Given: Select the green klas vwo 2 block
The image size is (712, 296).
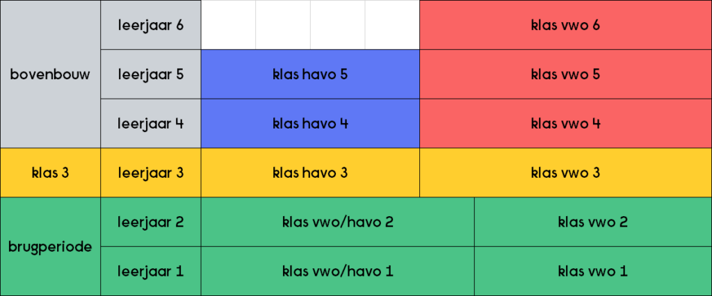Looking at the screenshot, I should [593, 222].
